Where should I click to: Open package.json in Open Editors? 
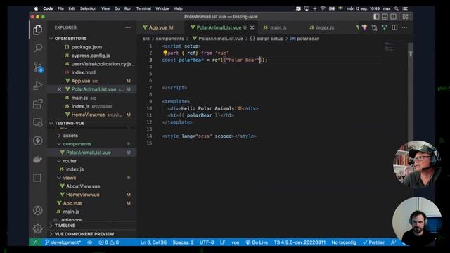pyautogui.click(x=86, y=47)
